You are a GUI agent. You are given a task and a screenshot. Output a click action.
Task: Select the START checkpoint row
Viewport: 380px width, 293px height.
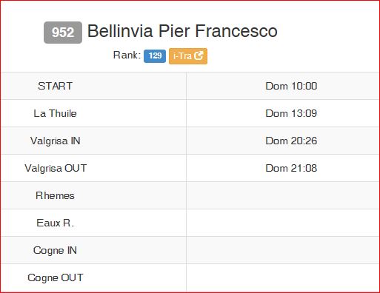pos(190,86)
